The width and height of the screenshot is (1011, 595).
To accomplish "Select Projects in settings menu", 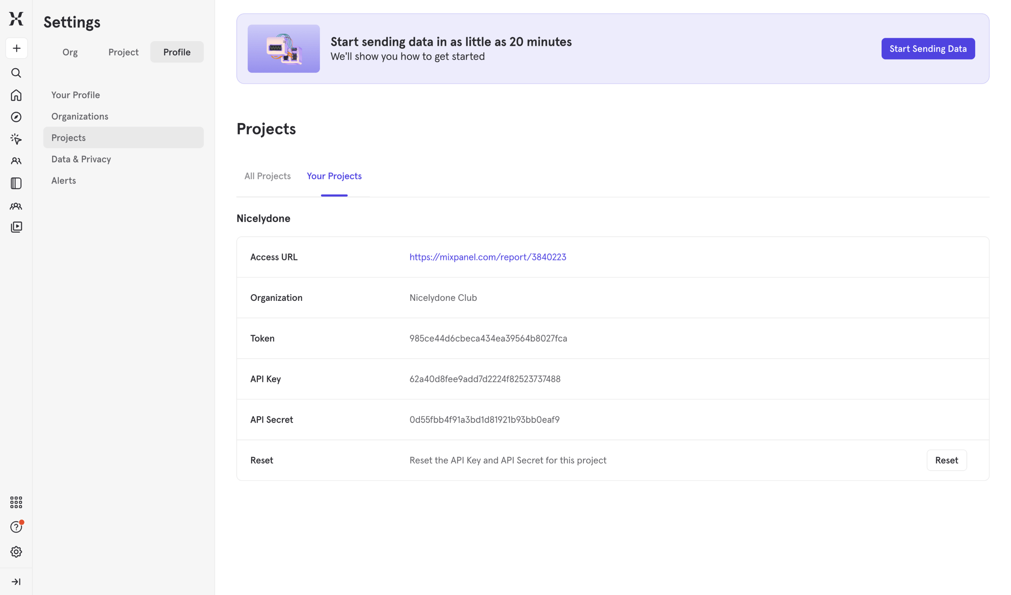I will tap(123, 137).
